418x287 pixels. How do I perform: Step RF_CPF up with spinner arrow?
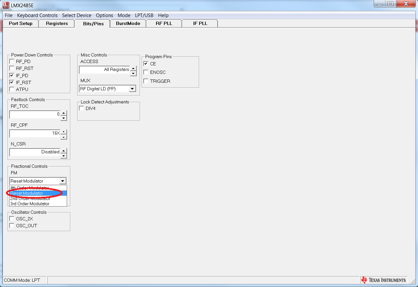point(64,132)
